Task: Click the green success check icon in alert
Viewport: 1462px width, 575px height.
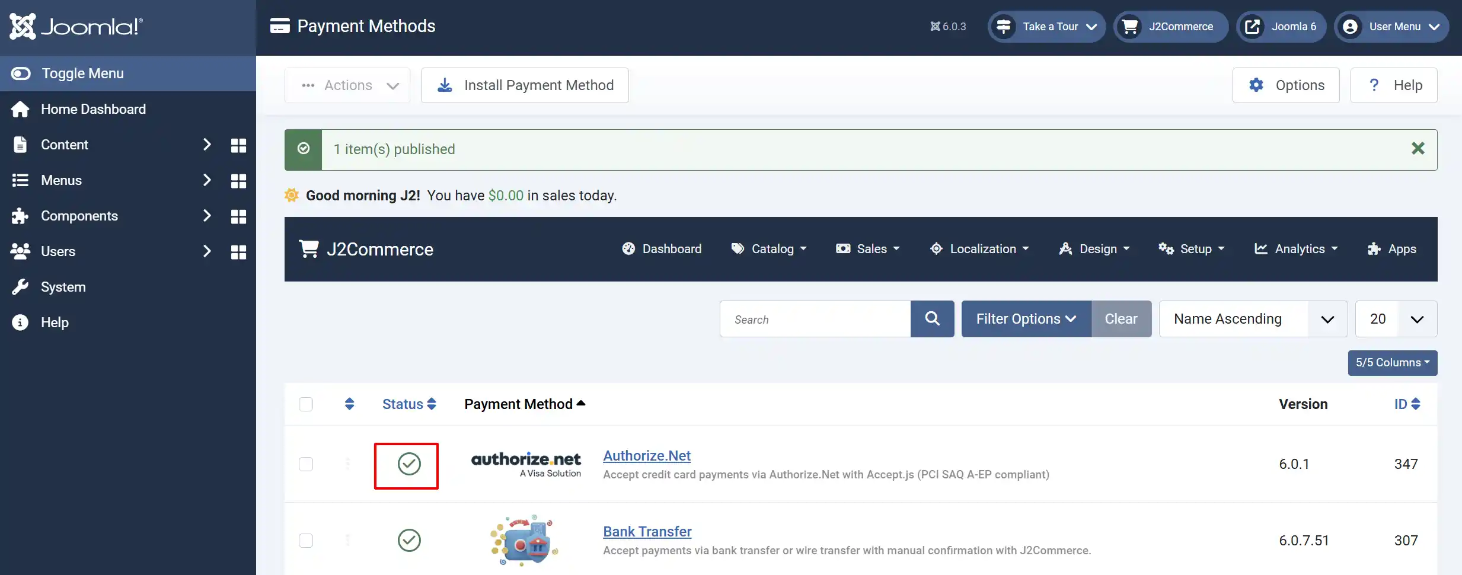Action: coord(304,149)
